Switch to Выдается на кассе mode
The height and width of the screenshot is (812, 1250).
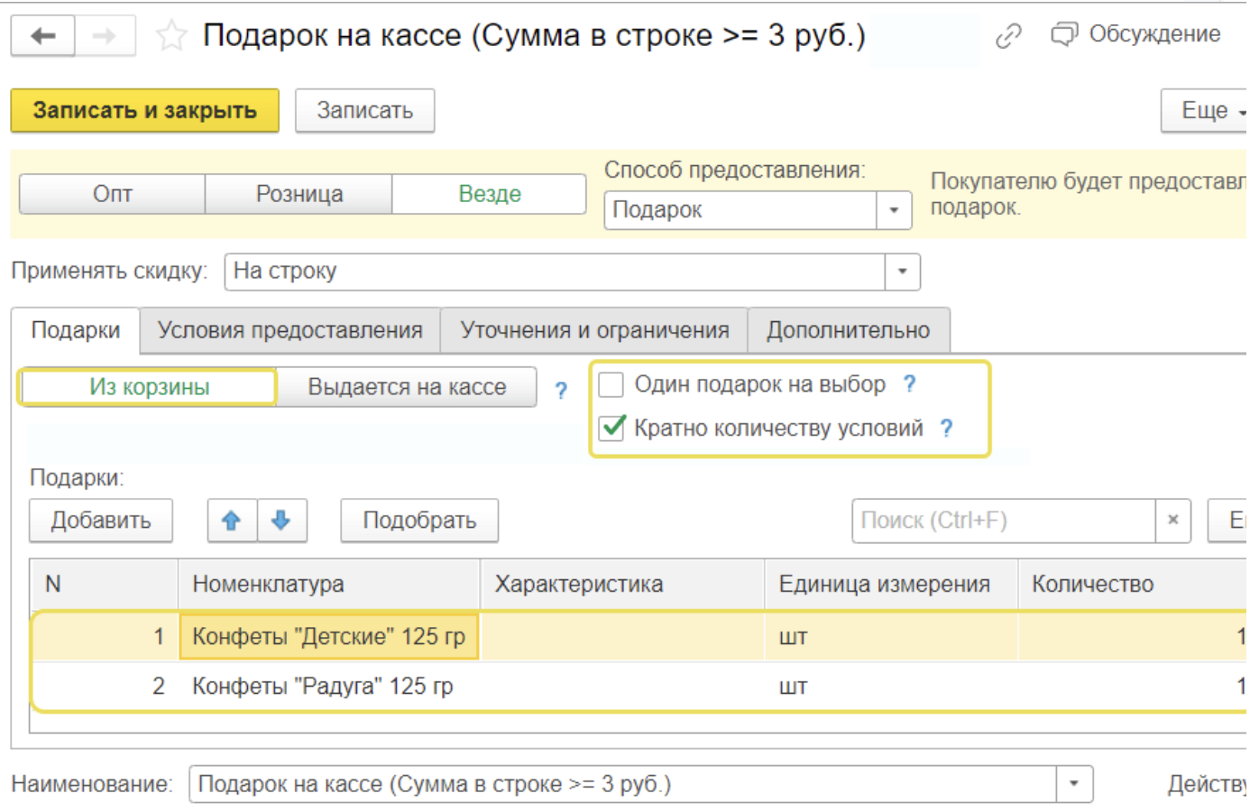(407, 387)
